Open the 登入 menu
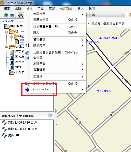Image resolution: width=131 pixels, height=152 pixels. point(80,9)
